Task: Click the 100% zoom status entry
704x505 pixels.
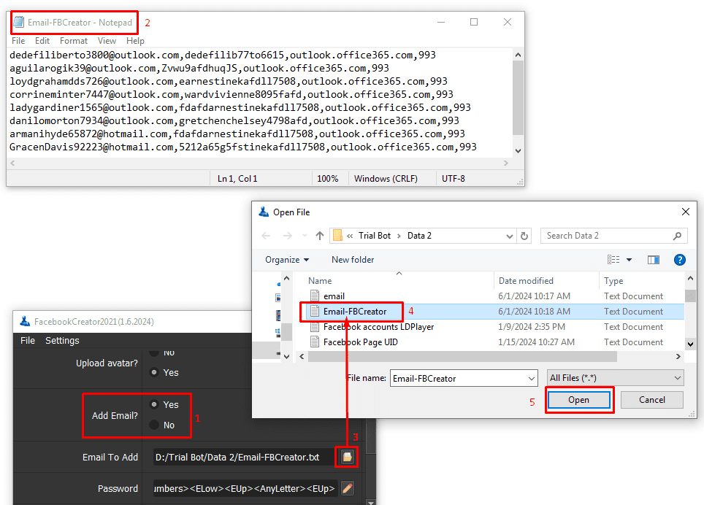Action: [x=328, y=179]
